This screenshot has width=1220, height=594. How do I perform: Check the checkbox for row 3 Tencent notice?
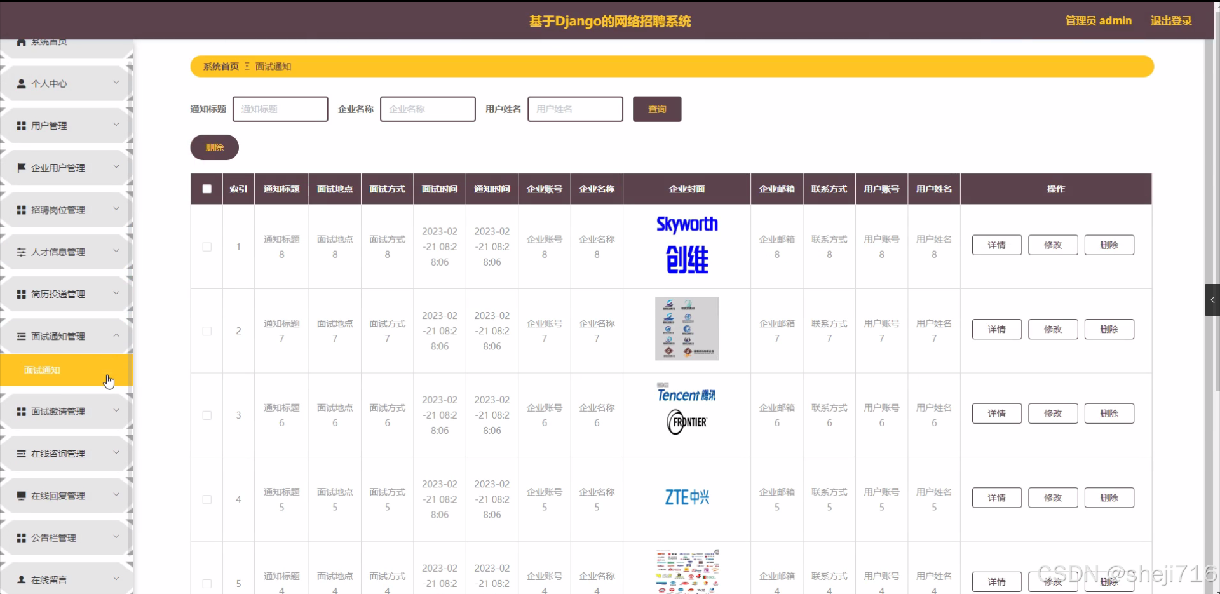(x=206, y=415)
